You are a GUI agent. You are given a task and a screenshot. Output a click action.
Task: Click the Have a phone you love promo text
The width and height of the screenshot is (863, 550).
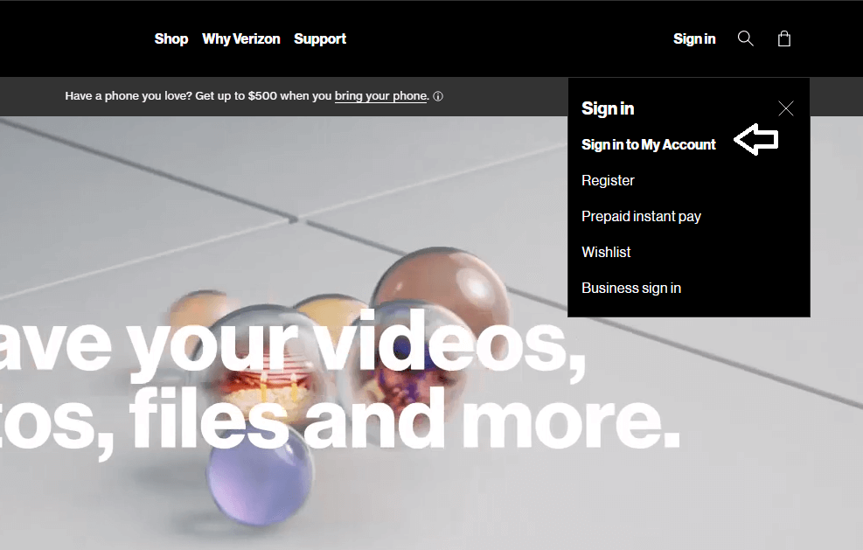pyautogui.click(x=198, y=96)
